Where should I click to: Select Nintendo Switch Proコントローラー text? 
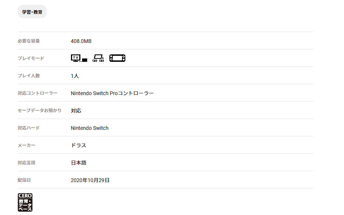click(112, 93)
